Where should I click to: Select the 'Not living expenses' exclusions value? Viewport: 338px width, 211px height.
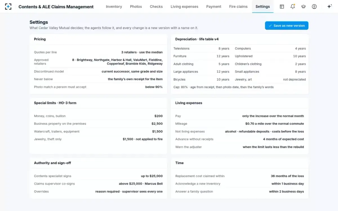coord(264,131)
